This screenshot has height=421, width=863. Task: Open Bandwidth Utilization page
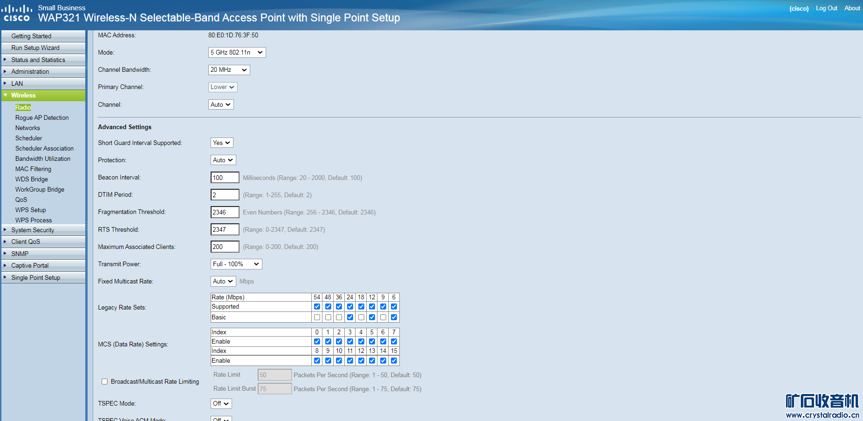click(x=43, y=159)
